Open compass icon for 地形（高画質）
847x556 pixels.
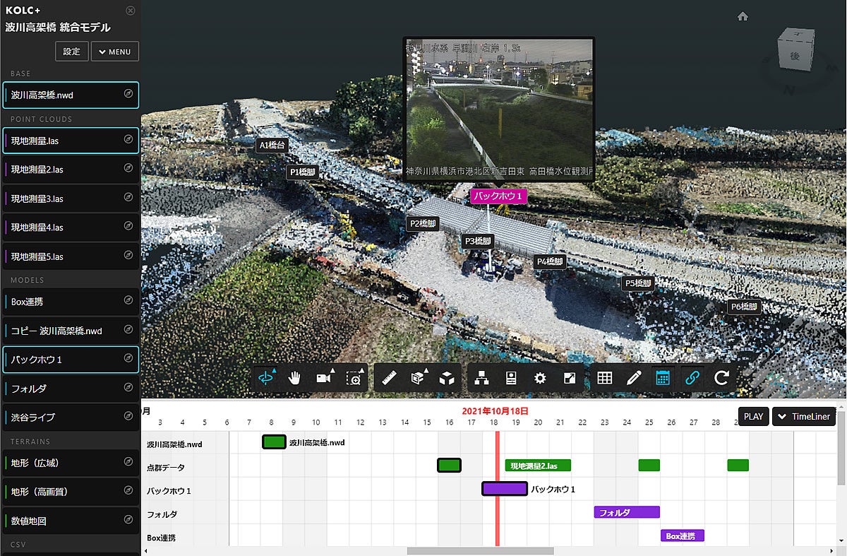point(128,491)
